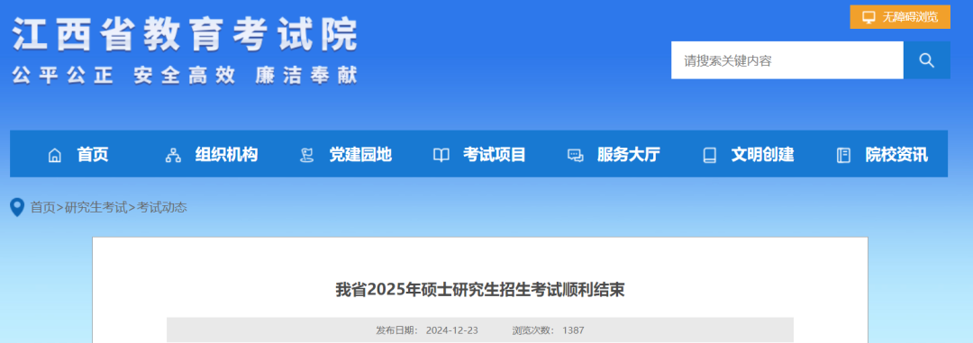This screenshot has height=343, width=973.
Task: Select 服务大厅 in the navigation bar
Action: [628, 155]
